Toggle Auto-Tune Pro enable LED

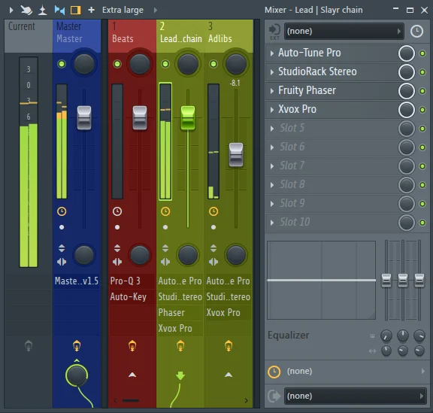click(422, 53)
